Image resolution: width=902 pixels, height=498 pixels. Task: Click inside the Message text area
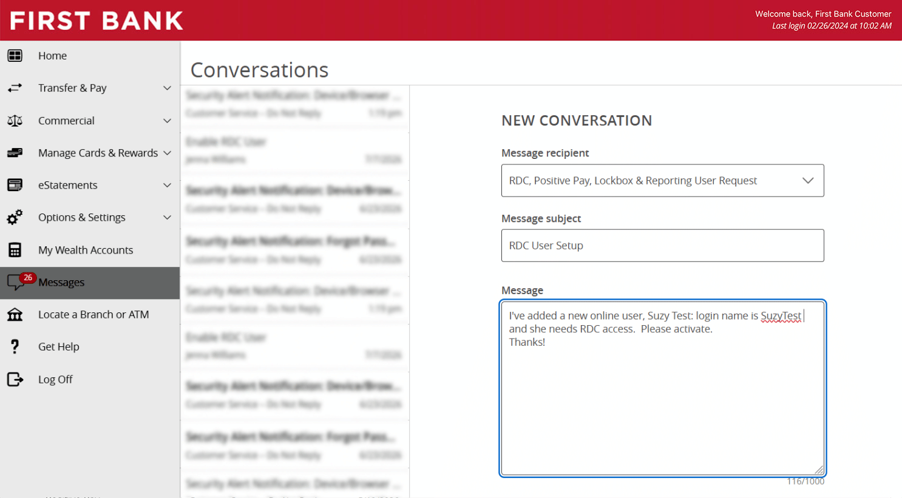662,388
